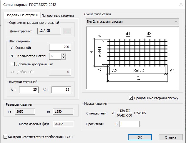Click the A2 bar extension field
The width and height of the screenshot is (186, 143).
click(x=62, y=90)
